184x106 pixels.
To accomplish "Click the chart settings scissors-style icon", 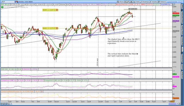I will click(125, 2).
